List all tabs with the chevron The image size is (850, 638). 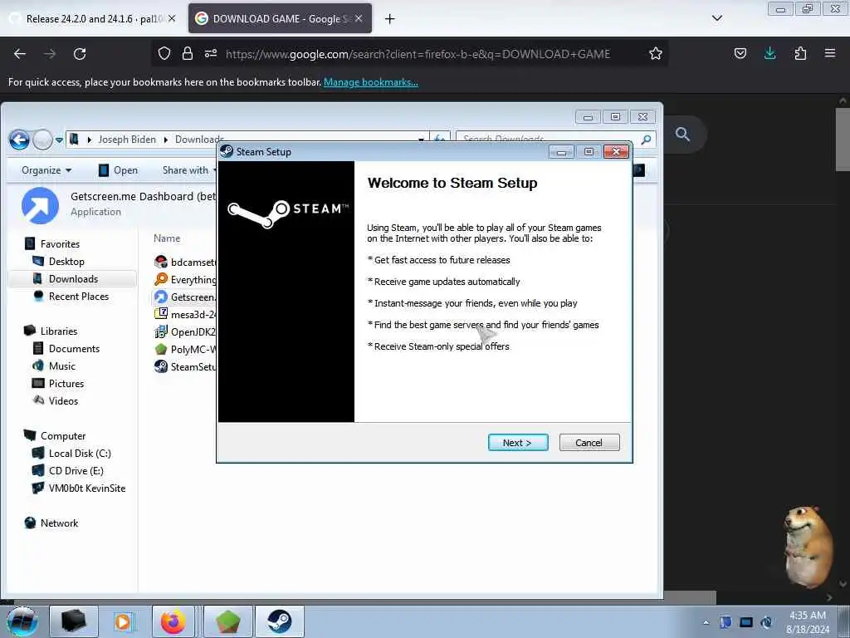click(x=717, y=18)
